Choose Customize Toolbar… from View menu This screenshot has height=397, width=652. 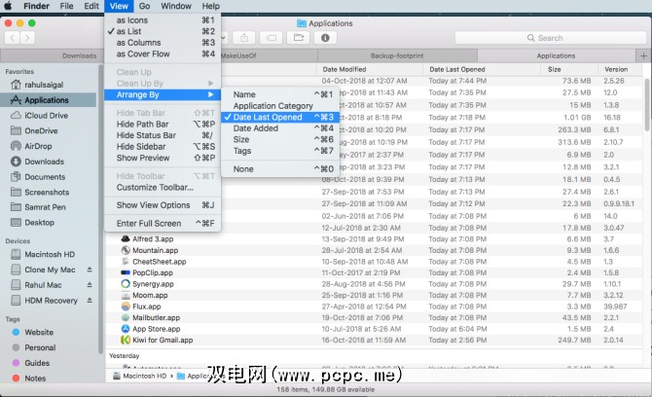pos(155,187)
